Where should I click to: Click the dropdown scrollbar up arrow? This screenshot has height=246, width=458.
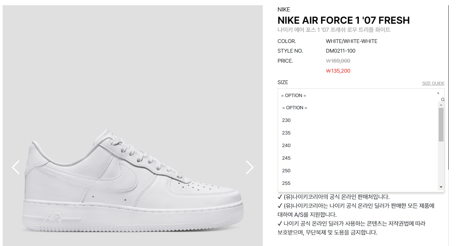tap(441, 105)
